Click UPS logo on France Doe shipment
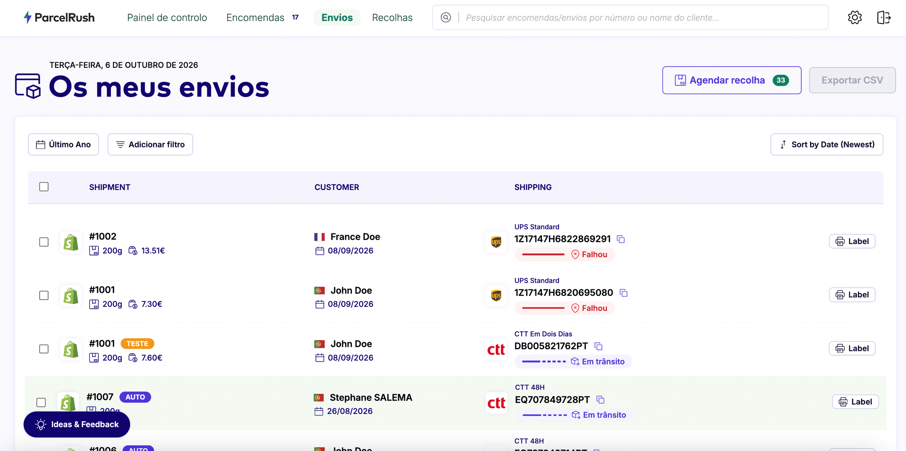This screenshot has width=906, height=451. pos(496,242)
